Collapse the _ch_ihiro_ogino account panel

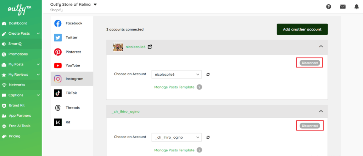321,111
